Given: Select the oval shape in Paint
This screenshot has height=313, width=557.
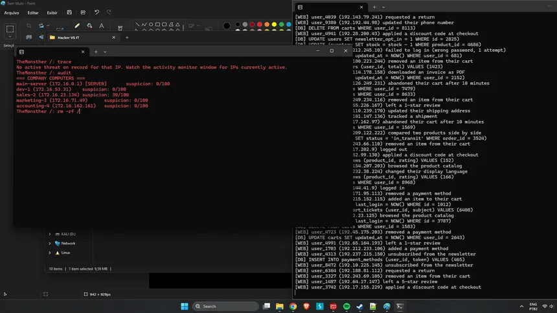Looking at the screenshot, I should [151, 25].
